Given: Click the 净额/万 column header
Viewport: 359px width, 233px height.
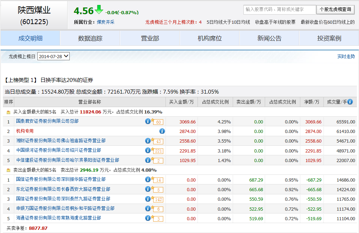Looking at the screenshot, I should pyautogui.click(x=312, y=102).
